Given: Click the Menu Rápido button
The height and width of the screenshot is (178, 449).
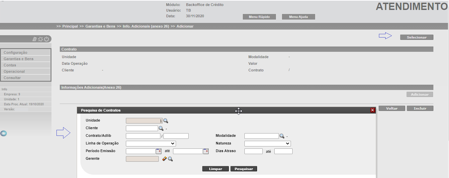Looking at the screenshot, I should tap(259, 17).
